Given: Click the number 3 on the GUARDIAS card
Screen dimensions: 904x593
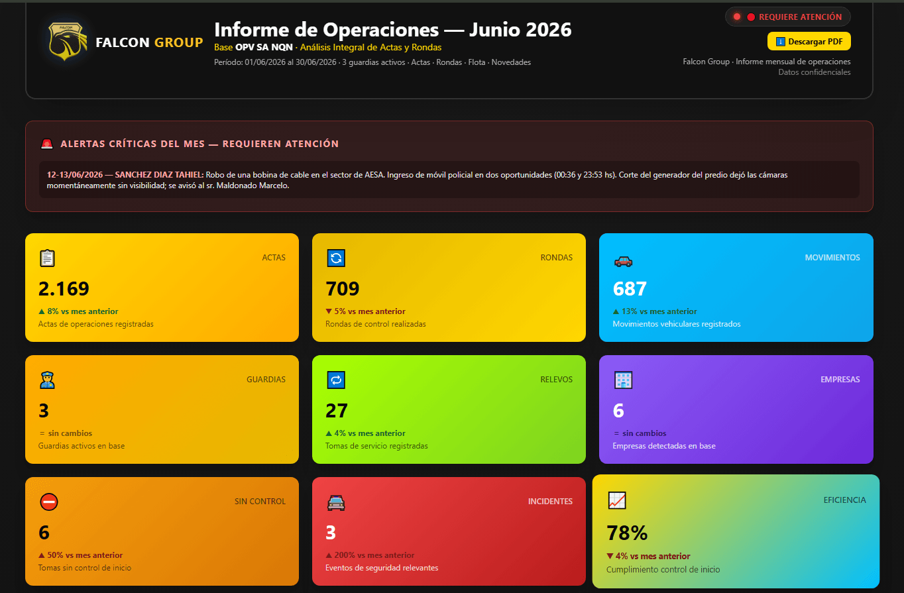Looking at the screenshot, I should [x=44, y=411].
